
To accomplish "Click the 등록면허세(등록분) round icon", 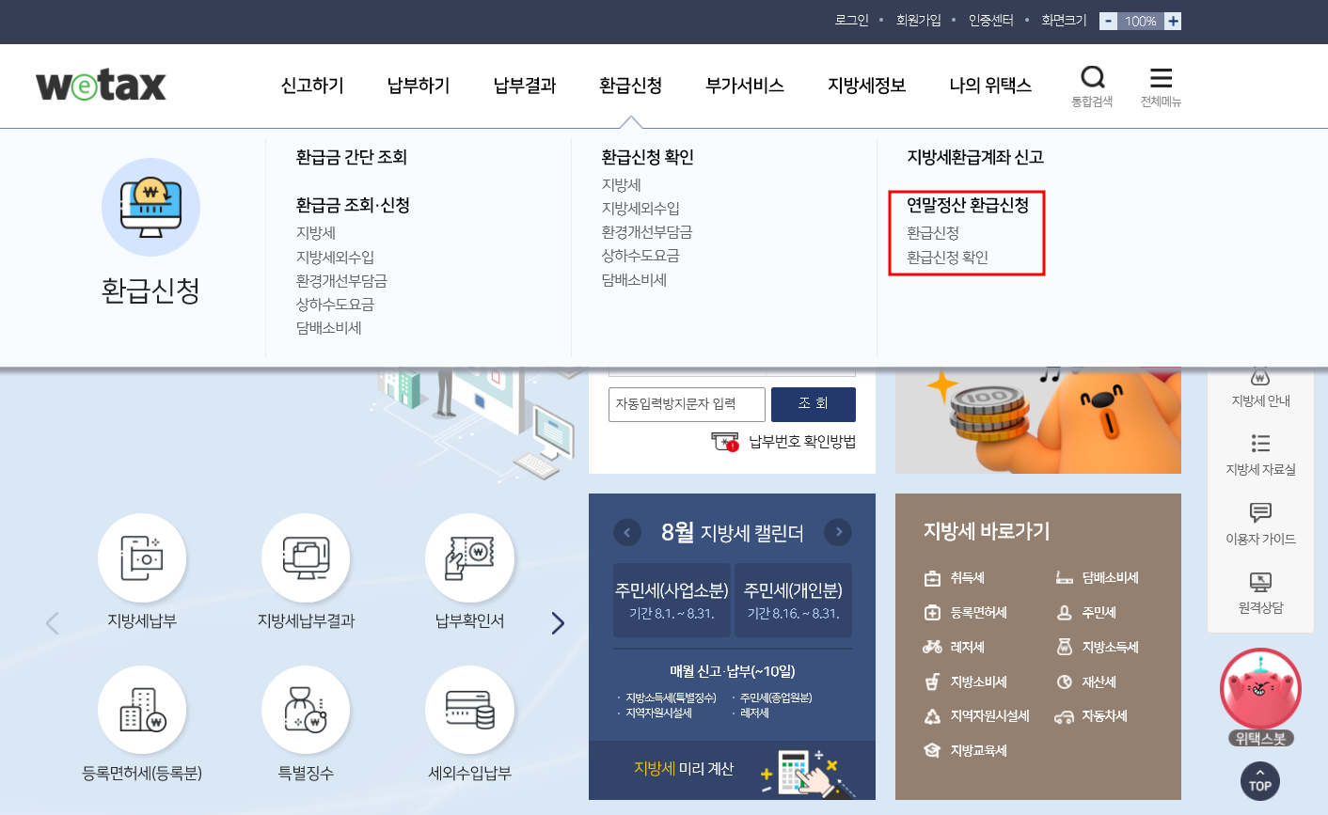I will (142, 710).
